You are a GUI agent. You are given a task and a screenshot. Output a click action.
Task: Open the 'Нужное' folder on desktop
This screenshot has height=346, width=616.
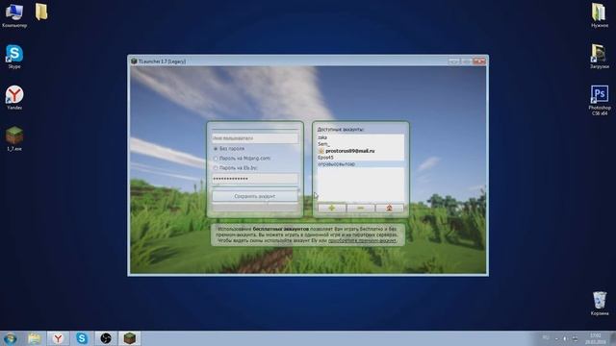pos(599,15)
